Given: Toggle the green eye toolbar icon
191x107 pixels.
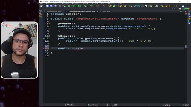Looking at the screenshot, I should pyautogui.click(x=69, y=6).
